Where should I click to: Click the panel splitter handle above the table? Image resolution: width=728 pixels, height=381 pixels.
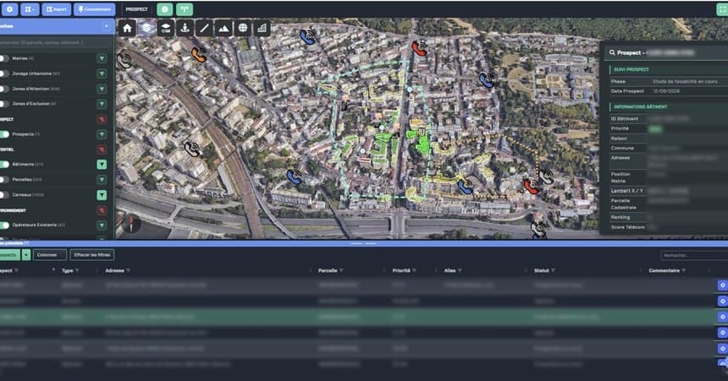click(363, 243)
